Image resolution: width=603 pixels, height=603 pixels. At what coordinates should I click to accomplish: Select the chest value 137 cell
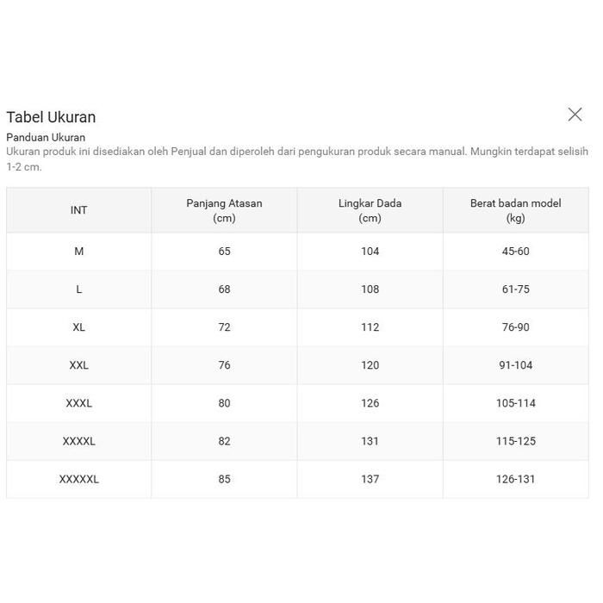click(x=370, y=479)
